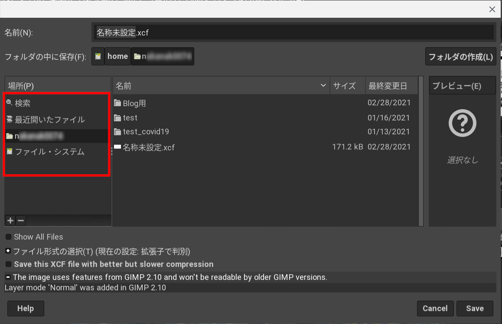This screenshot has height=324, width=502.
Task: Expand the ファイル形式の選択 section
Action: tap(7, 251)
